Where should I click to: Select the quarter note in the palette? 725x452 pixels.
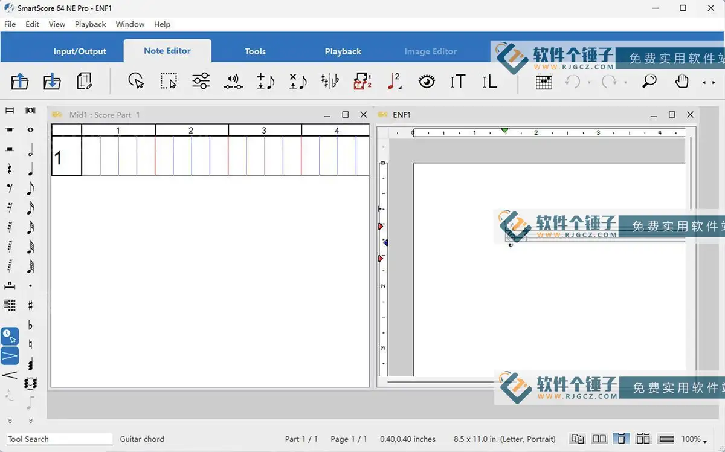click(x=30, y=169)
